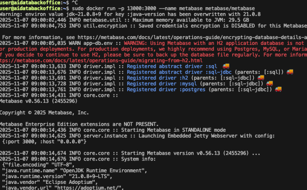Click the truck emoji on the ':postgres' driver line
The image size is (307, 190).
[x=278, y=89]
